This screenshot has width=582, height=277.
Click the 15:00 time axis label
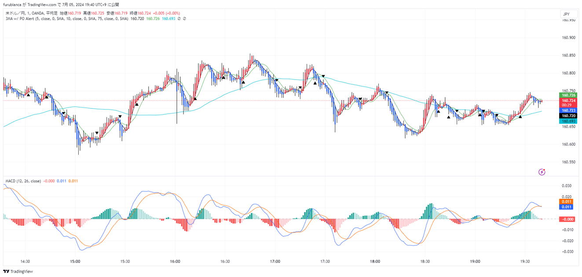[x=75, y=261]
